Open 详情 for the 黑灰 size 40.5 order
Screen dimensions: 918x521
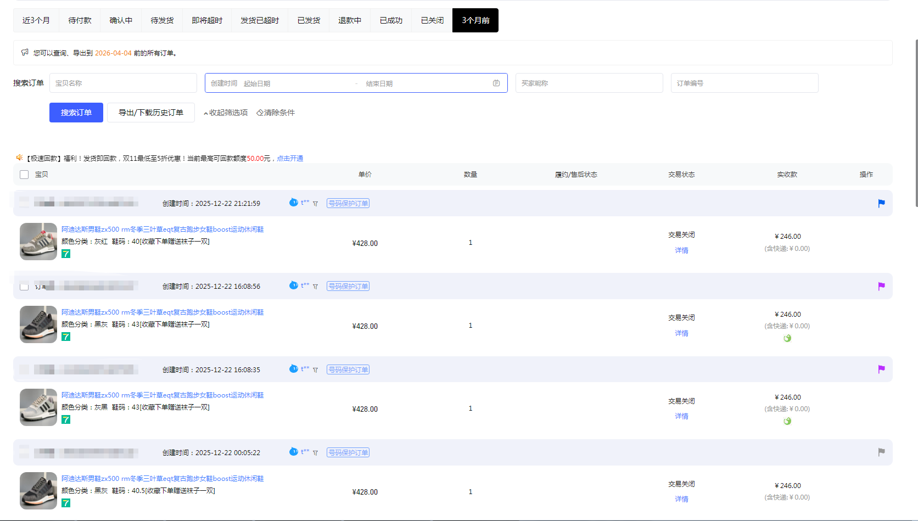tap(681, 499)
